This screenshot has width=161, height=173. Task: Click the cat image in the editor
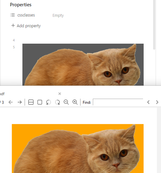[x=83, y=65]
